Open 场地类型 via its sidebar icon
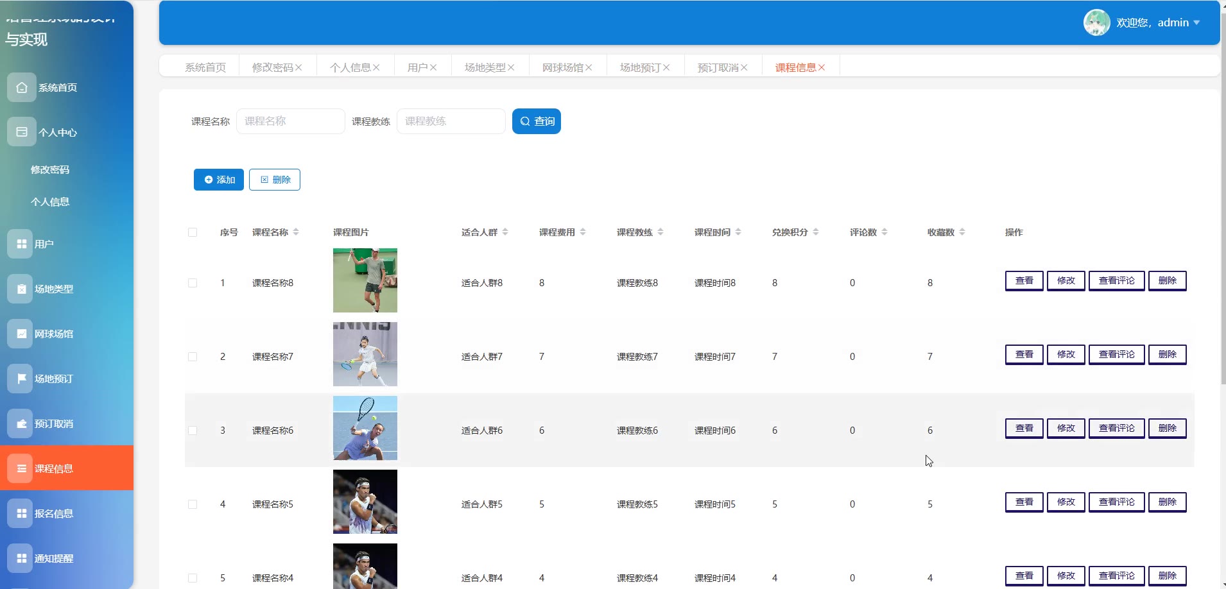The width and height of the screenshot is (1226, 589). coord(21,289)
